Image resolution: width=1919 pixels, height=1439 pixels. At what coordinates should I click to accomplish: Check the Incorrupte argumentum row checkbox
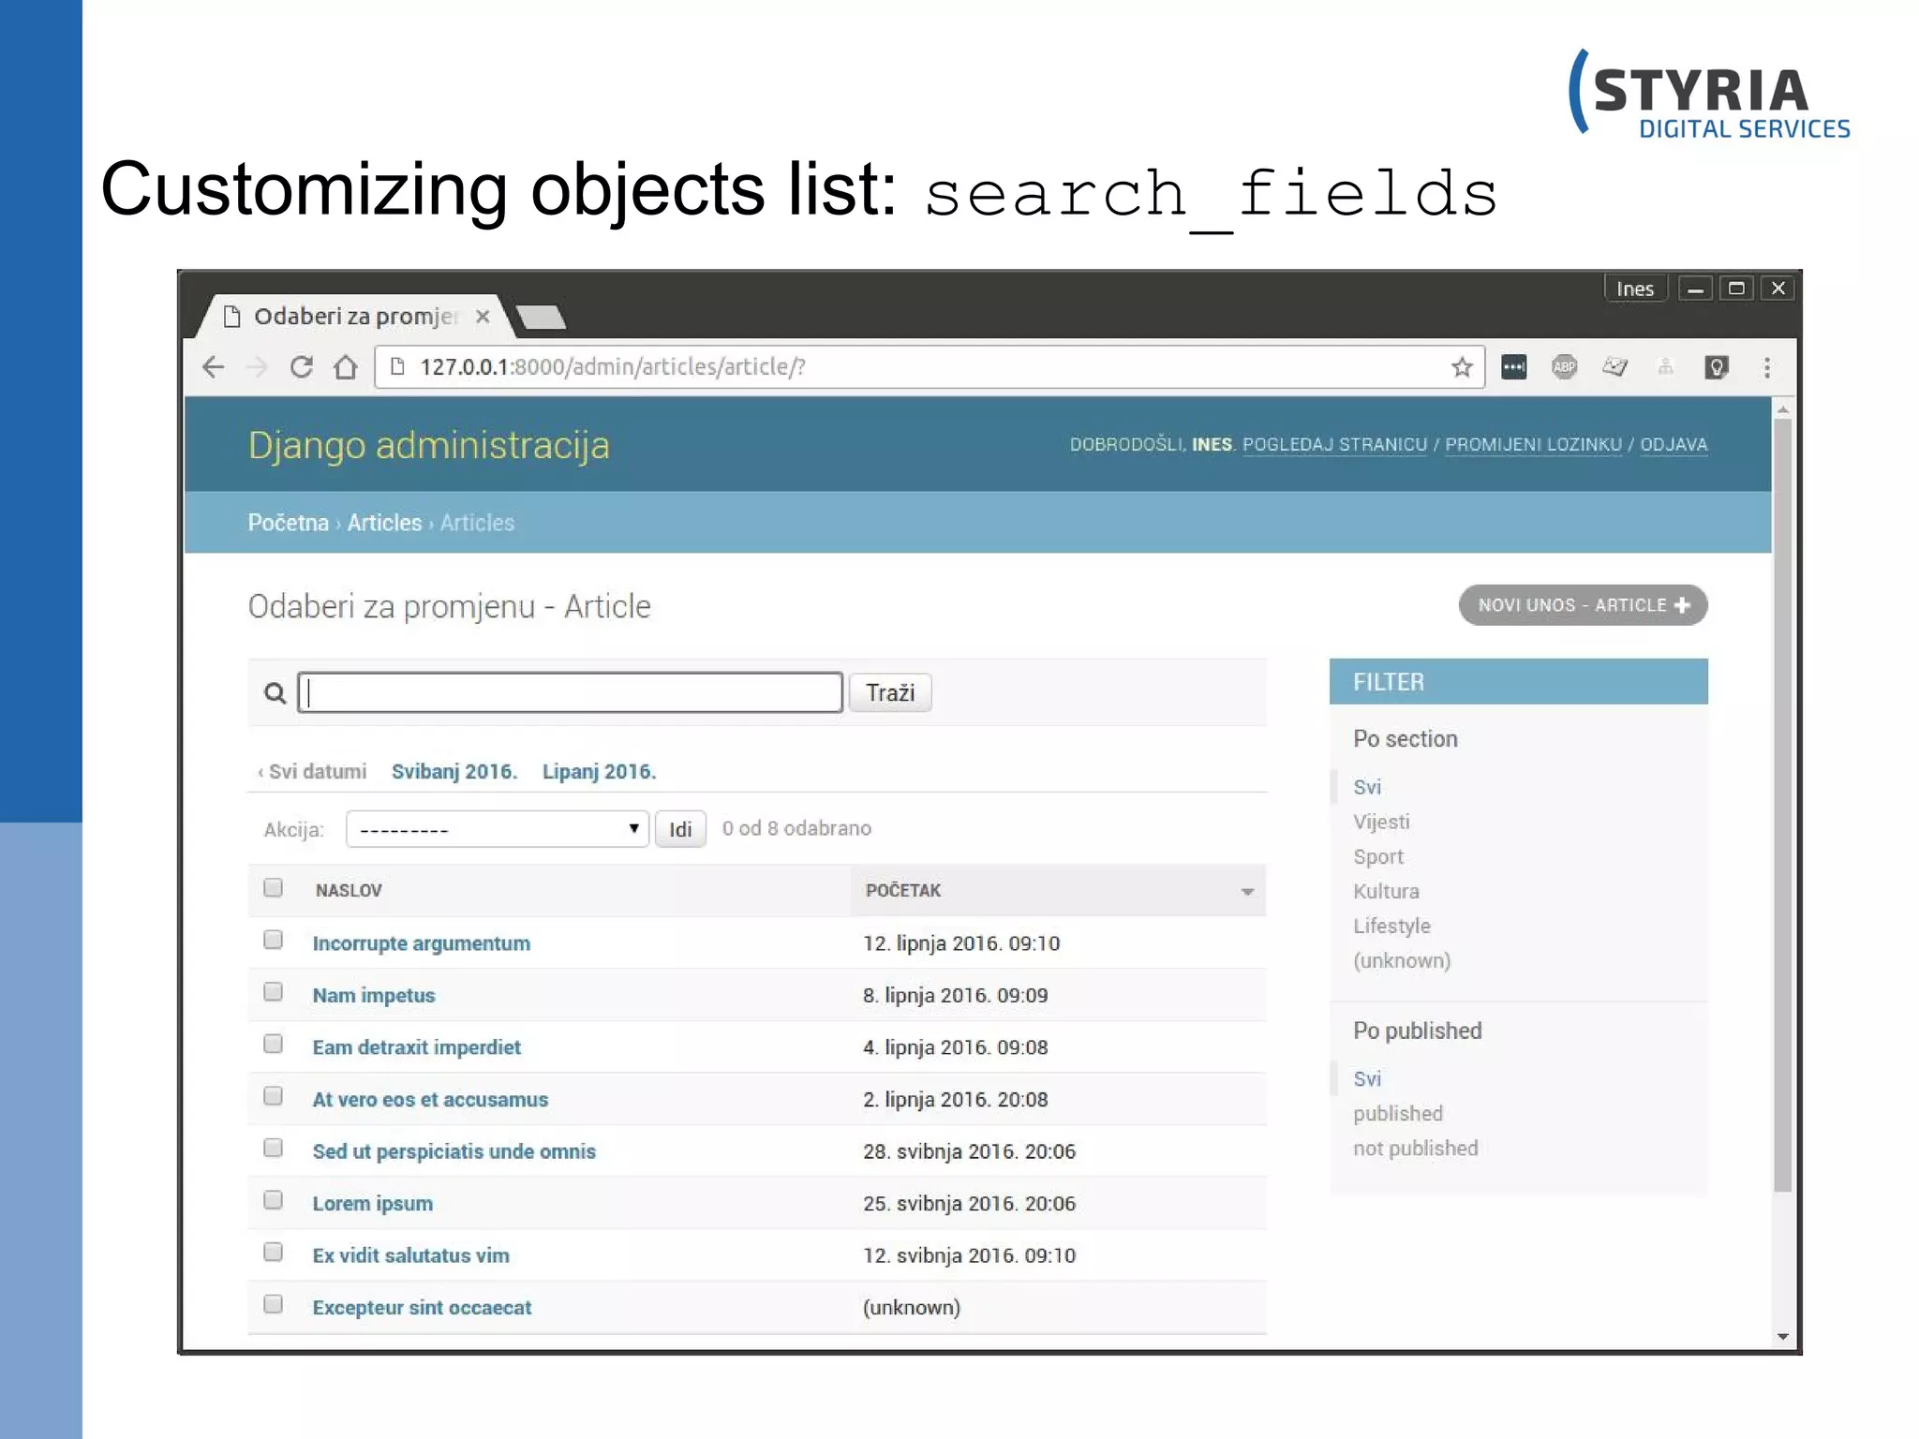(273, 940)
